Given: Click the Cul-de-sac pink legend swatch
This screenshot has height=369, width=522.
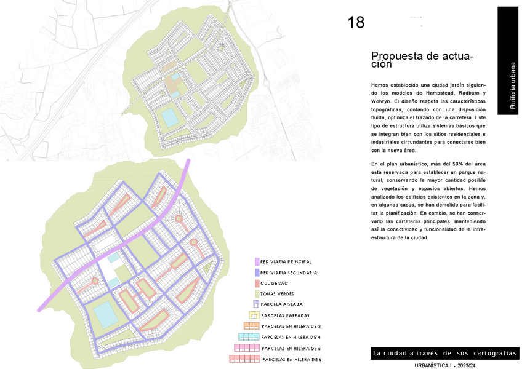Looking at the screenshot, I should pyautogui.click(x=257, y=284).
